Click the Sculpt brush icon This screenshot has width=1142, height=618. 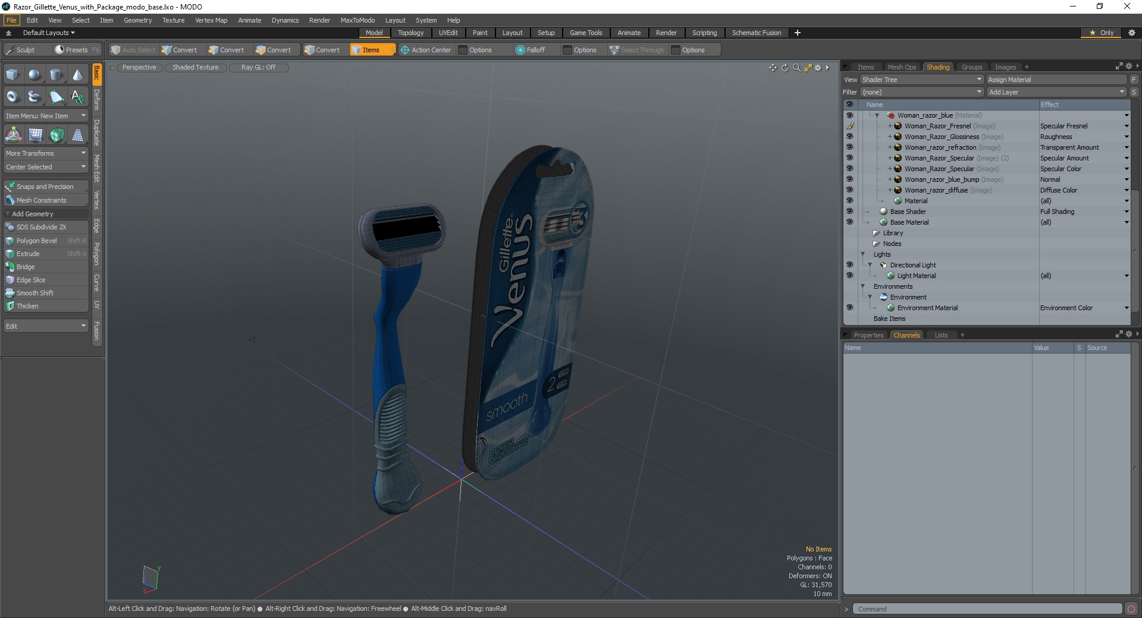coord(10,50)
